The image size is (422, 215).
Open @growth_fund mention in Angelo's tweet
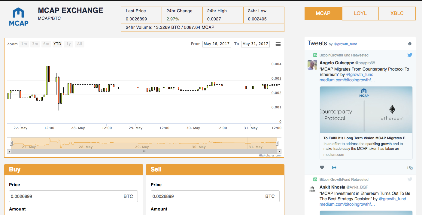point(360,74)
